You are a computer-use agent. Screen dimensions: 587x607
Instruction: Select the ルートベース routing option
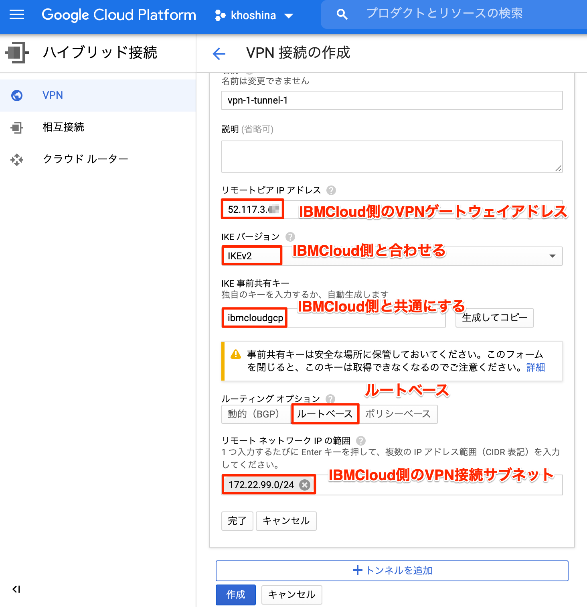(325, 414)
